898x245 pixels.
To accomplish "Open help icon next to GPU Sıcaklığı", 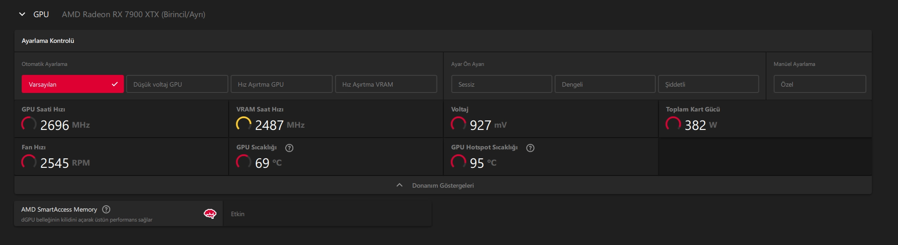I will tap(290, 148).
